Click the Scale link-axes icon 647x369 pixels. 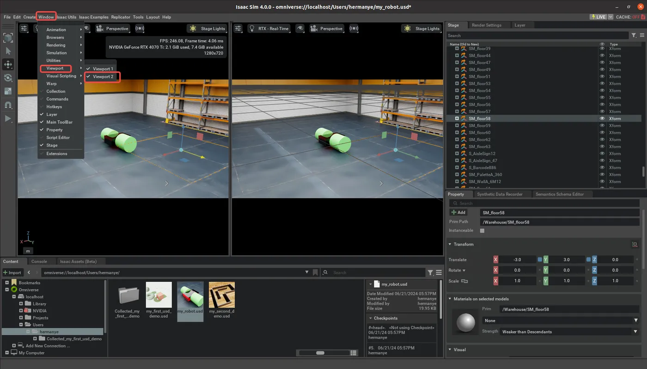tap(464, 281)
